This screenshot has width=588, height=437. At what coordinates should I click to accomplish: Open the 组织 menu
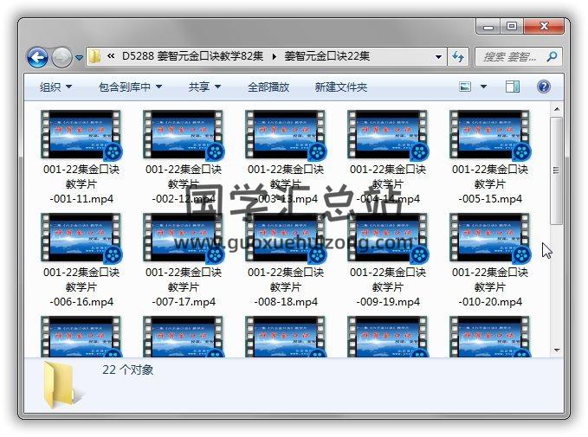point(55,87)
